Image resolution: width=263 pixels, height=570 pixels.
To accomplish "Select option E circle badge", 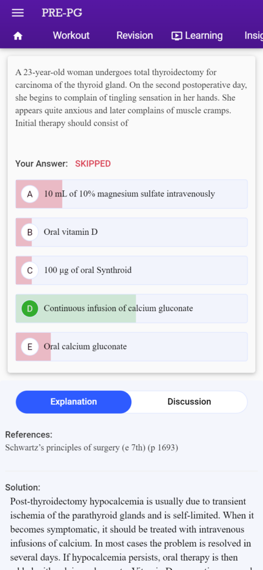I will point(30,346).
